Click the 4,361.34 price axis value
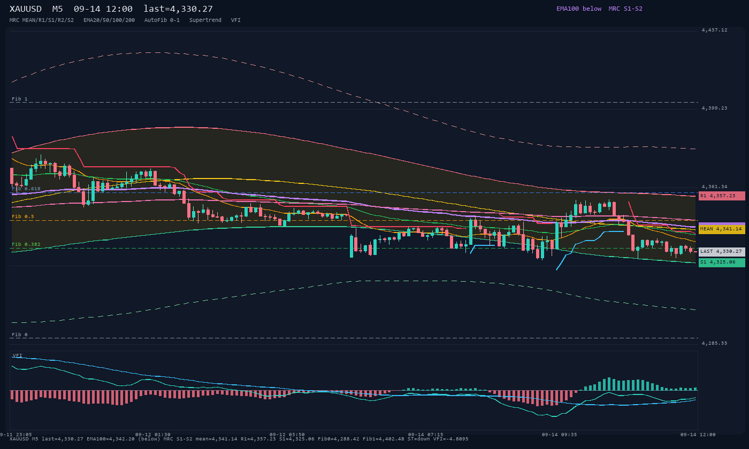Image resolution: width=749 pixels, height=449 pixels. [715, 187]
